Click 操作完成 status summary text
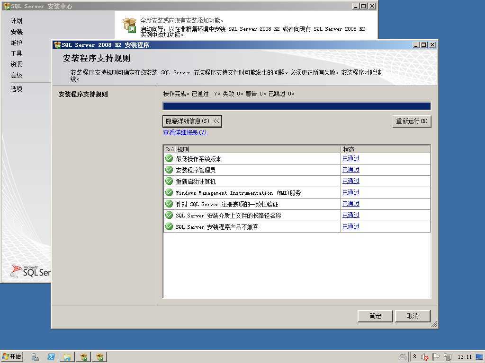The height and width of the screenshot is (363, 485). [229, 94]
